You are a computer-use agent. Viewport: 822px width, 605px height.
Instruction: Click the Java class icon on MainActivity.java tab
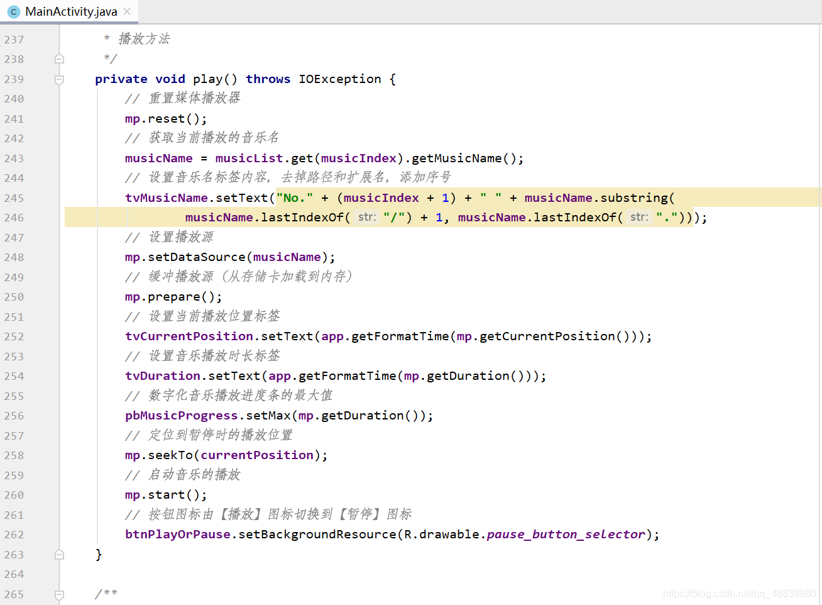tap(14, 11)
